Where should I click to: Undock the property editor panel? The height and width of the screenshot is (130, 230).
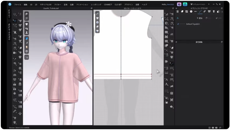point(222,42)
